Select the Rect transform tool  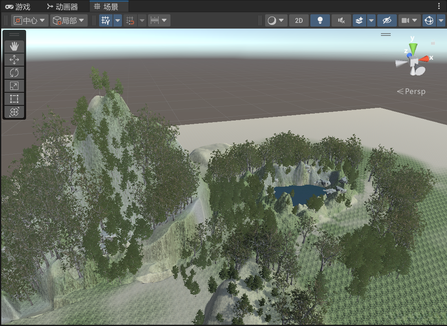tap(14, 99)
